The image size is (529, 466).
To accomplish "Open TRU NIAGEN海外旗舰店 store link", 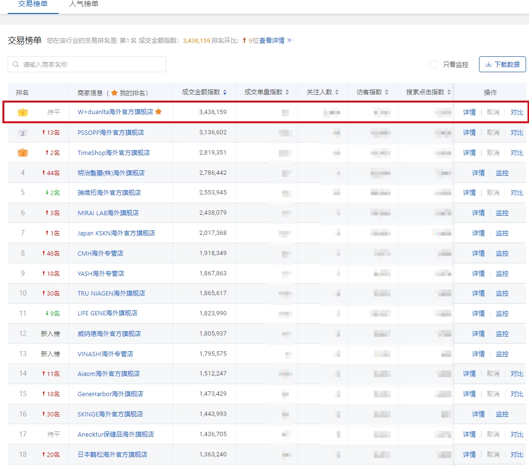I will coord(112,293).
